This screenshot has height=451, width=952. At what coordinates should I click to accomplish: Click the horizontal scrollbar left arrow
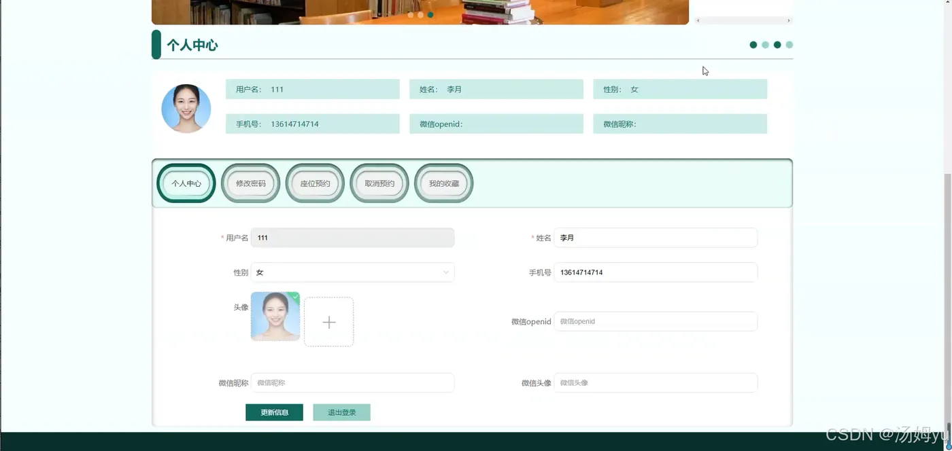(698, 20)
